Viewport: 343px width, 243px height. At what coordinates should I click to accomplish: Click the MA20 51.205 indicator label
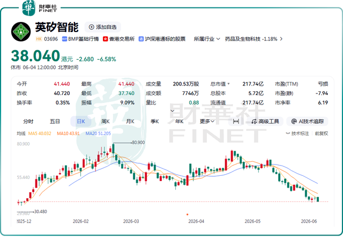(x=98, y=134)
